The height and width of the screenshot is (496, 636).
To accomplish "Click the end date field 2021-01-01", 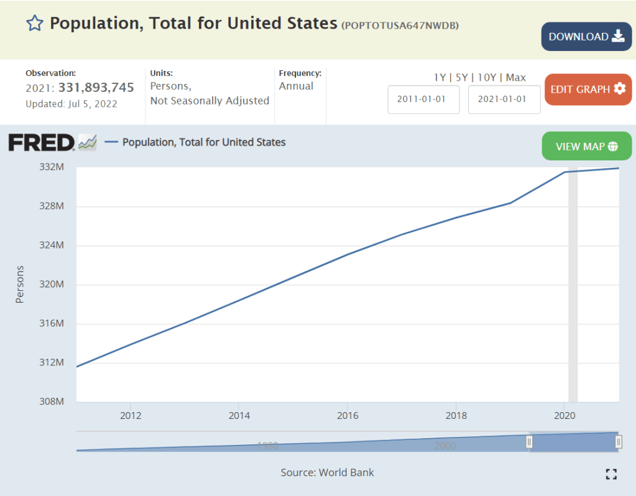I will click(x=504, y=99).
